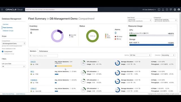
Task: Open the US East (Ashburn) region dropdown
Action: coord(149,10)
